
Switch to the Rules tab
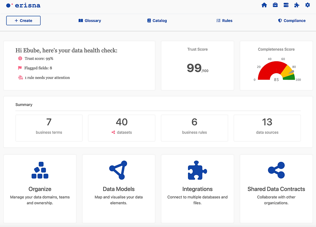[x=224, y=21]
